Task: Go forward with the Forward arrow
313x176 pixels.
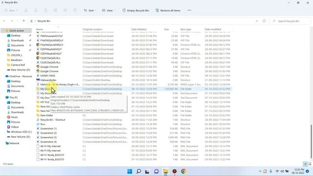Action: (12, 21)
